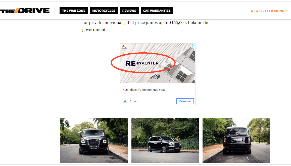This screenshot has width=291, height=166.
Task: Open the side-angle taxi photo
Action: pyautogui.click(x=165, y=141)
